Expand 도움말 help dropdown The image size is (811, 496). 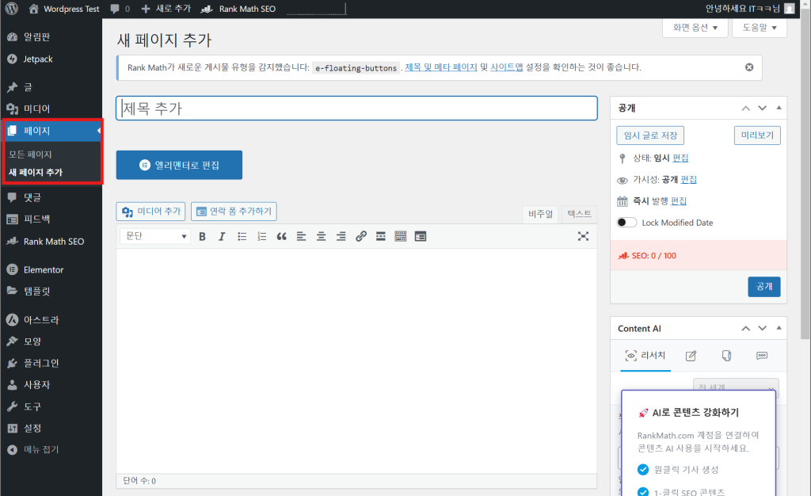[760, 28]
